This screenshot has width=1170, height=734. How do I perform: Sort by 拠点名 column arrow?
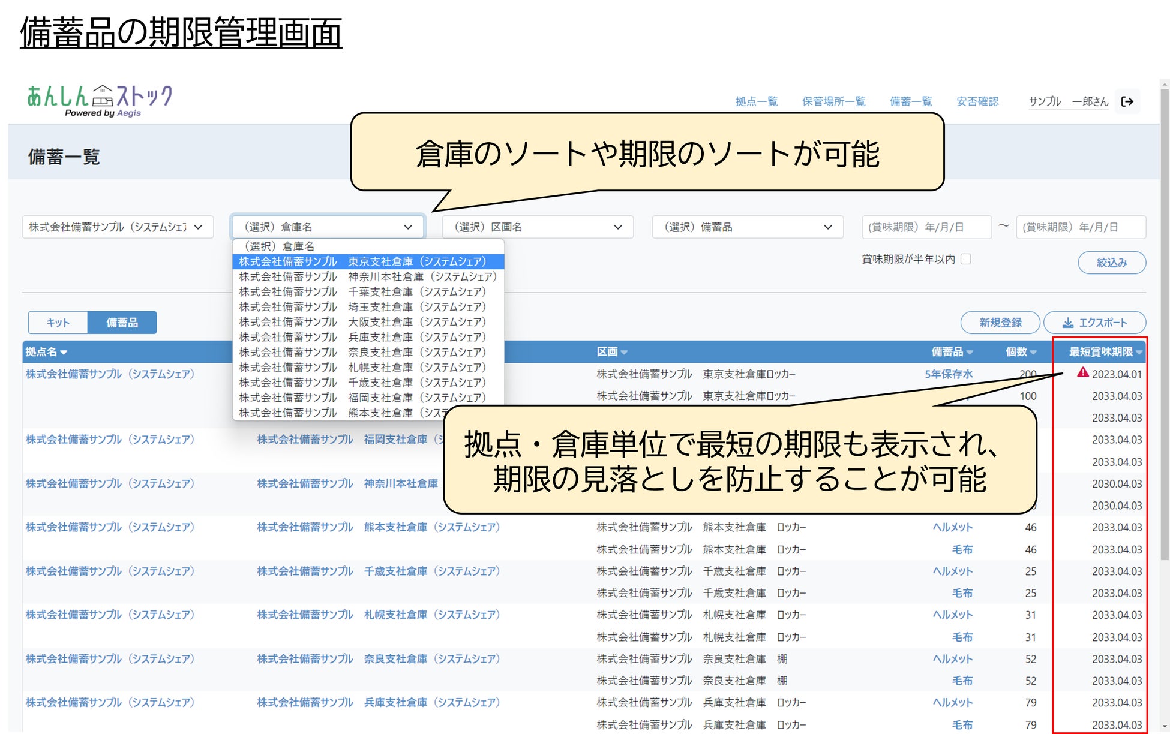point(64,353)
